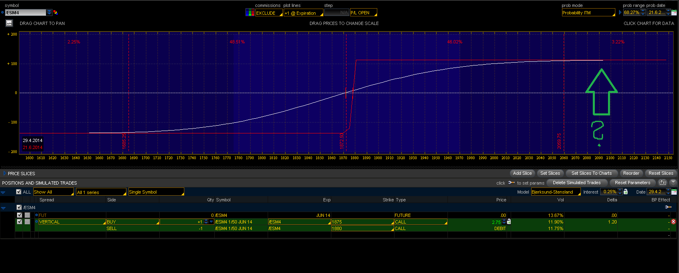
Task: Open the 1875 strike dropdown
Action: tap(362, 222)
